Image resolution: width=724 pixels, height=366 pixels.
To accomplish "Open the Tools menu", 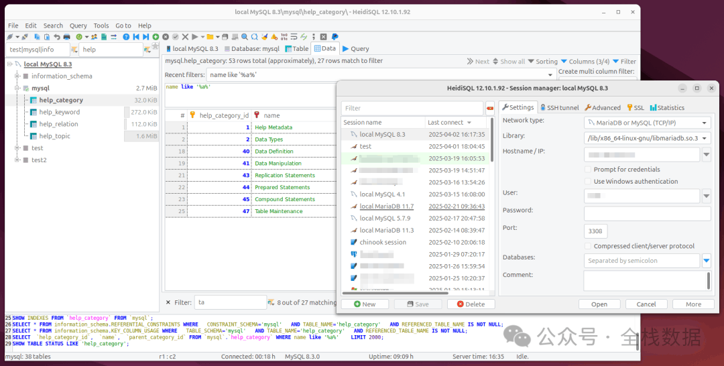I will tap(101, 25).
